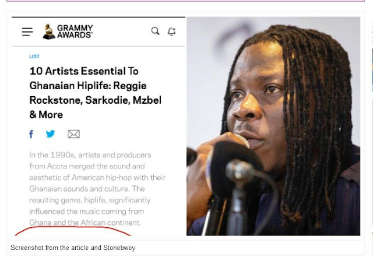373x257 pixels.
Task: Click the Stonebwoy photo
Action: (273, 126)
